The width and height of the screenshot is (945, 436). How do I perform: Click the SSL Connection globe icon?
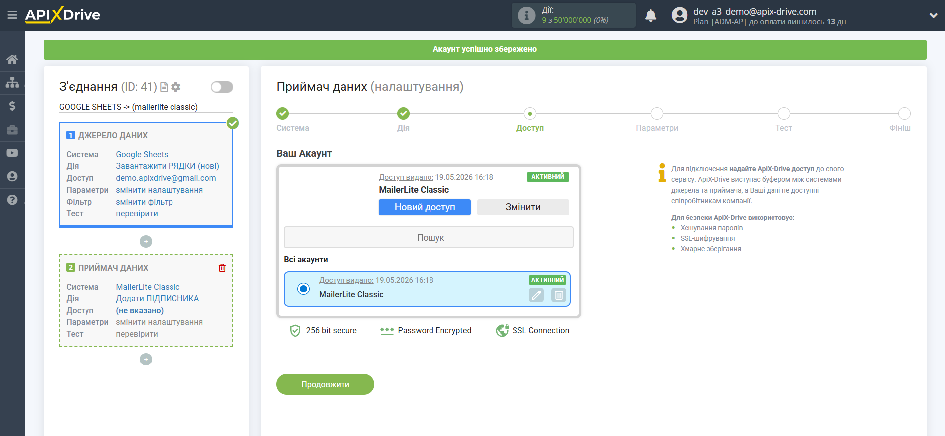502,331
